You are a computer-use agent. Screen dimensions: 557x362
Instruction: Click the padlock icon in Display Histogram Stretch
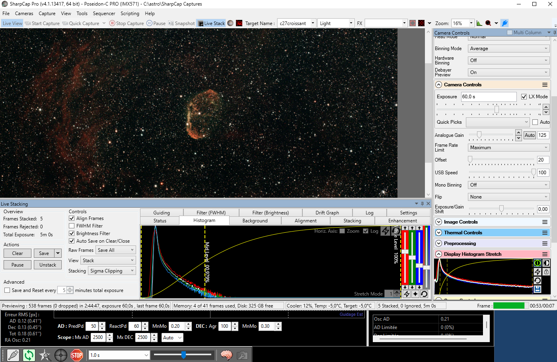pos(546,272)
